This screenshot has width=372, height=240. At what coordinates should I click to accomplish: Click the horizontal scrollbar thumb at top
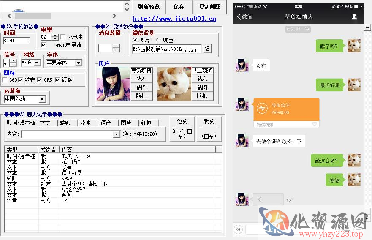pos(33,16)
